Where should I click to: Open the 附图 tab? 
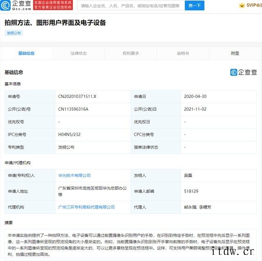click(x=235, y=53)
